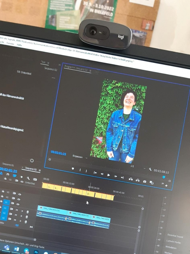The width and height of the screenshot is (190, 254).
Task: Open Microsoft Word from the taskbar
Action: (16, 249)
